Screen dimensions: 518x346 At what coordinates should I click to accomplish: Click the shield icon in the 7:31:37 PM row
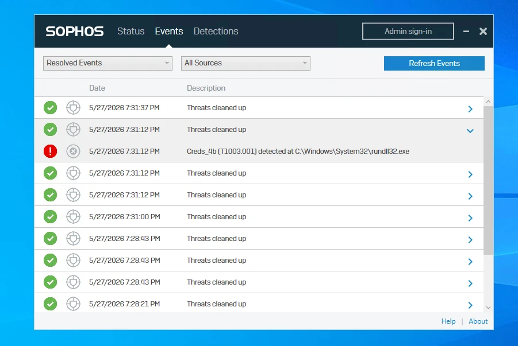73,107
